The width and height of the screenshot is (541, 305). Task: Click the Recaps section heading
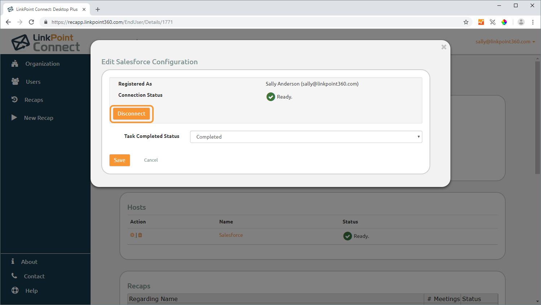click(139, 286)
